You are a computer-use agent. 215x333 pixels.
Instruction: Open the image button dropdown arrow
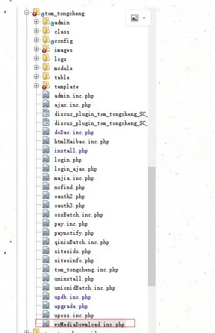144,18
